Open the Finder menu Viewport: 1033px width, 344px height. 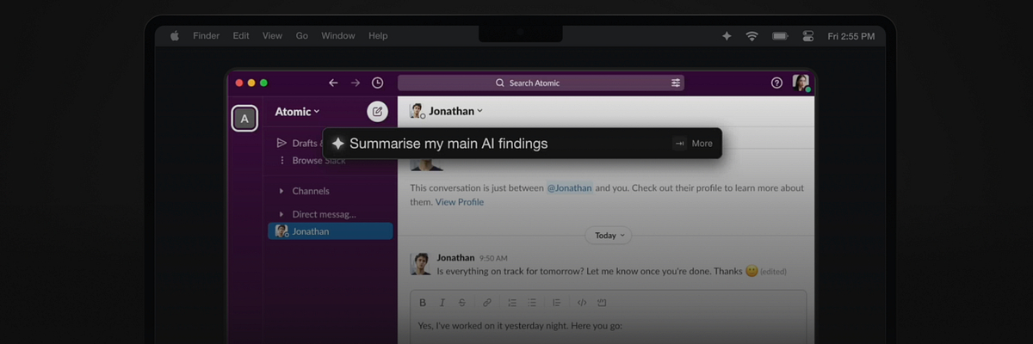[x=207, y=36]
